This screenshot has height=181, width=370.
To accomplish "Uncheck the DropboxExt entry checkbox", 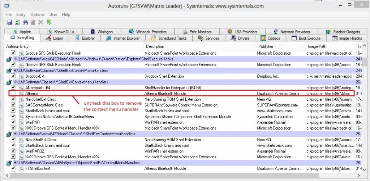I will [13, 76].
